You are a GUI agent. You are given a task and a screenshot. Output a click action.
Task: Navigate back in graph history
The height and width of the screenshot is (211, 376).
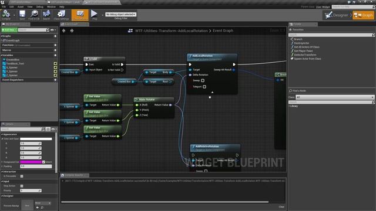point(64,30)
